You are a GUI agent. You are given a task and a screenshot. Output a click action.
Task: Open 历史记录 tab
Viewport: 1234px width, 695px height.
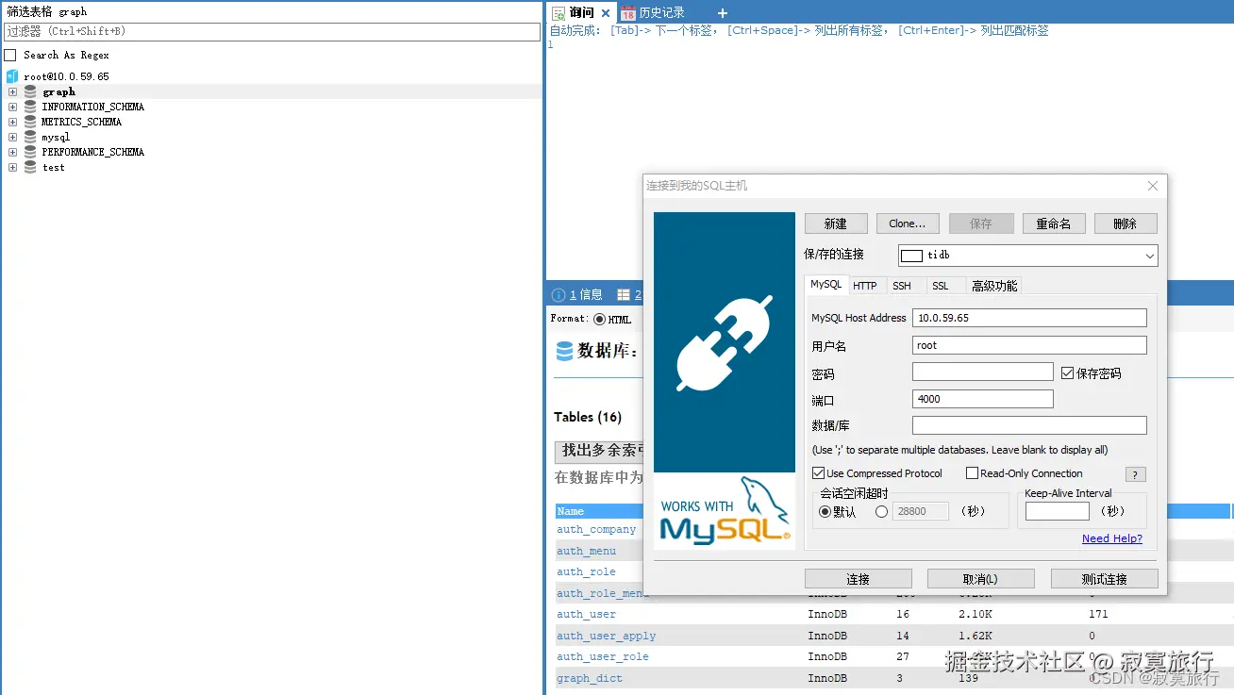(x=653, y=13)
